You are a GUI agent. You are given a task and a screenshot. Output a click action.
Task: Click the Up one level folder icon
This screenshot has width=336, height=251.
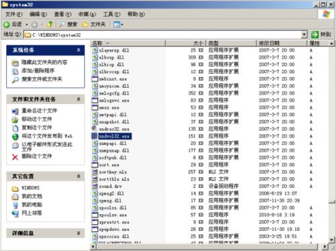50,24
